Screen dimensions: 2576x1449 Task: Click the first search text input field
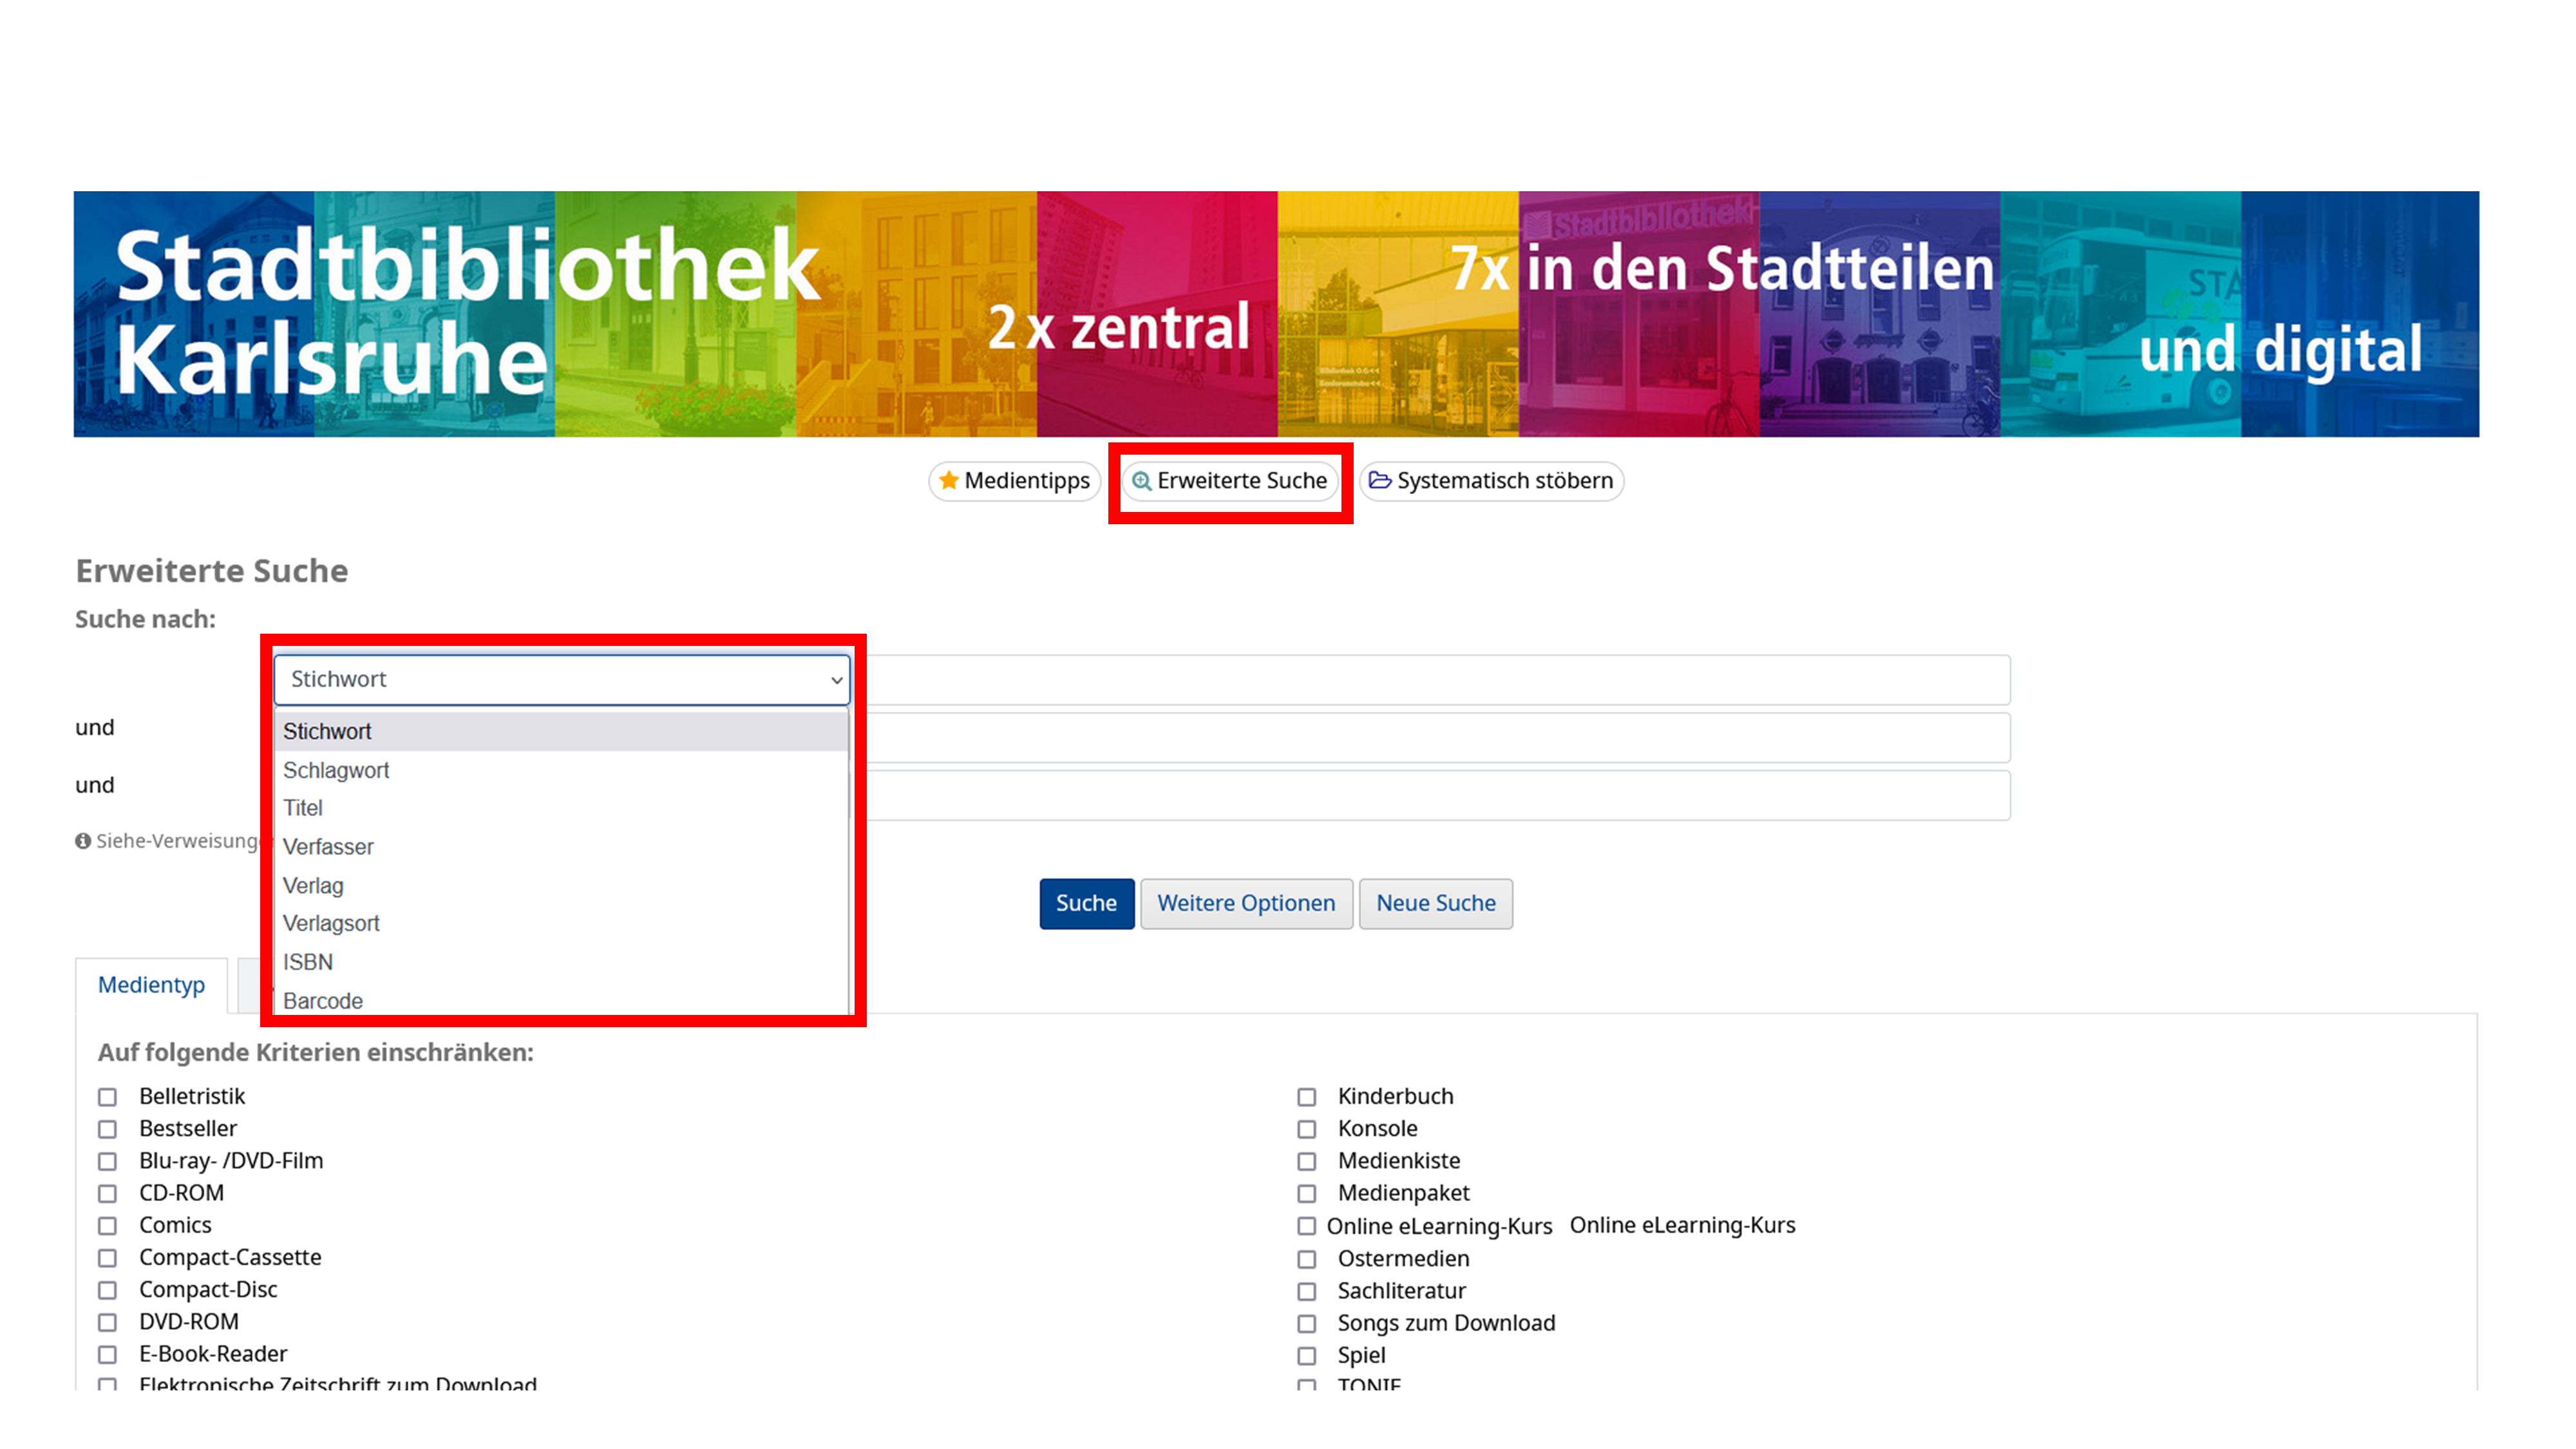1438,680
